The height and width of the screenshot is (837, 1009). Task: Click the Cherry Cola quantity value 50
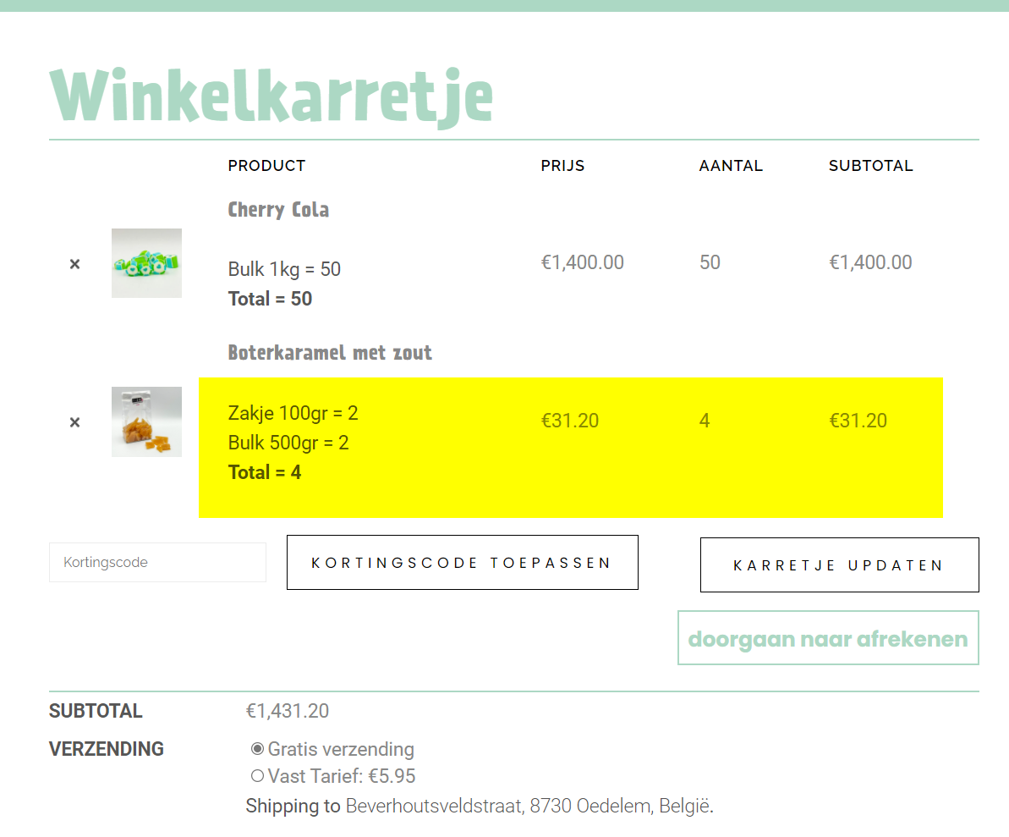pos(710,262)
